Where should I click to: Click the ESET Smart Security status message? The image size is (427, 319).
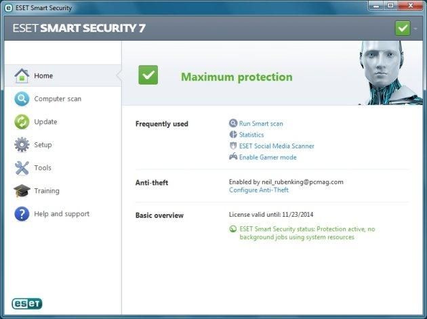point(307,233)
